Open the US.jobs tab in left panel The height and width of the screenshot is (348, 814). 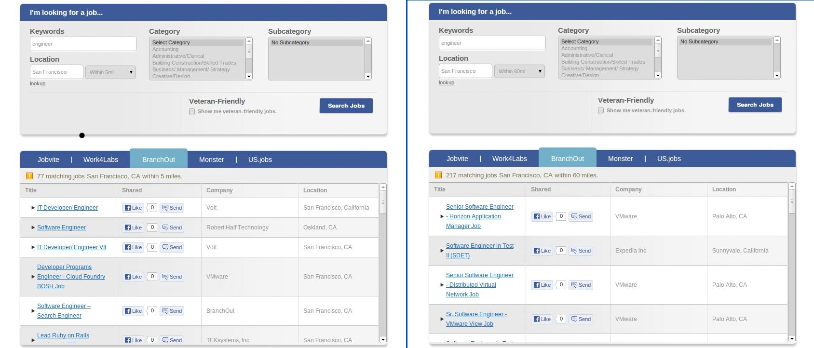point(260,160)
